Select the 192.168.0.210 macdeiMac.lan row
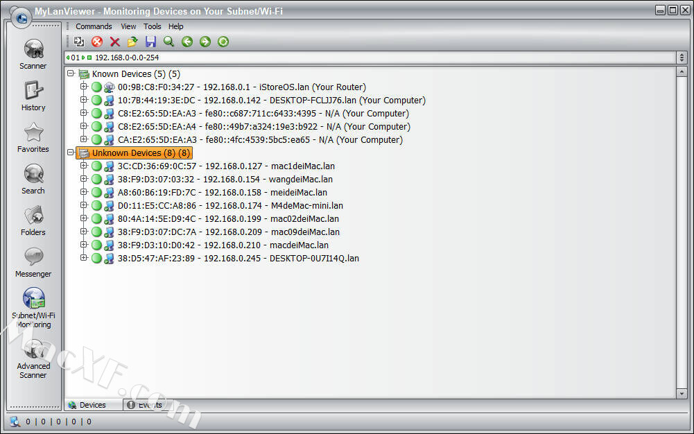694x434 pixels. click(223, 245)
